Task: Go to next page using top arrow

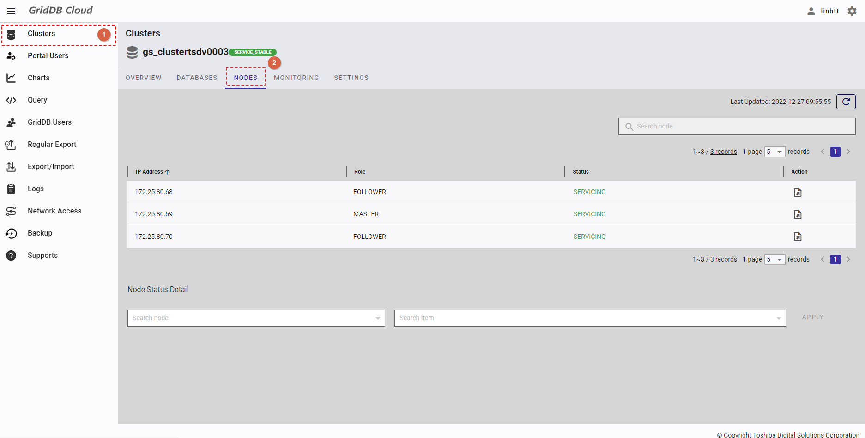Action: click(x=848, y=152)
